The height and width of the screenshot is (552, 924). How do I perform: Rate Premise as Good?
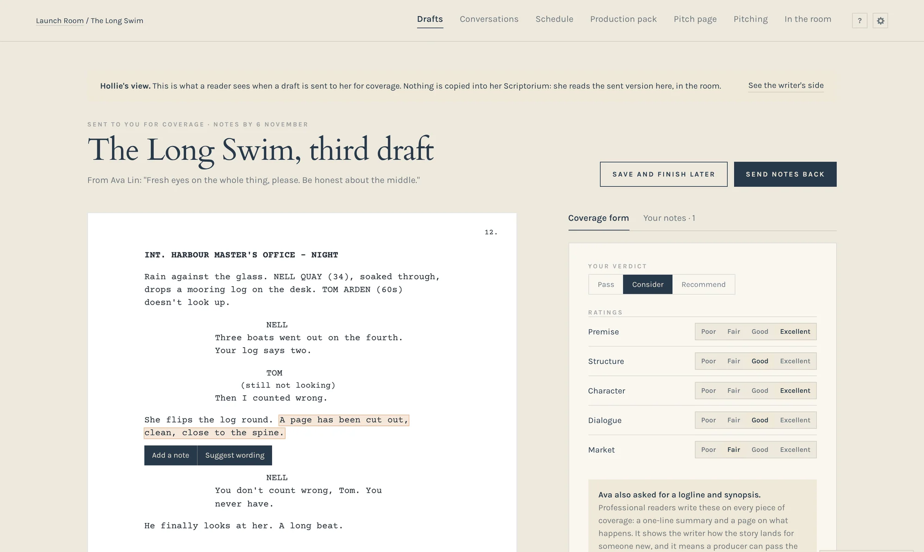[760, 331]
